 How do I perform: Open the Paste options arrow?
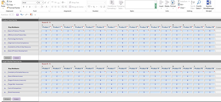(3, 8)
